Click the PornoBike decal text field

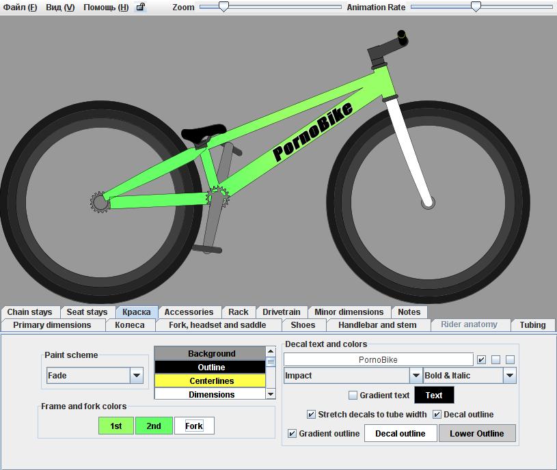click(378, 359)
